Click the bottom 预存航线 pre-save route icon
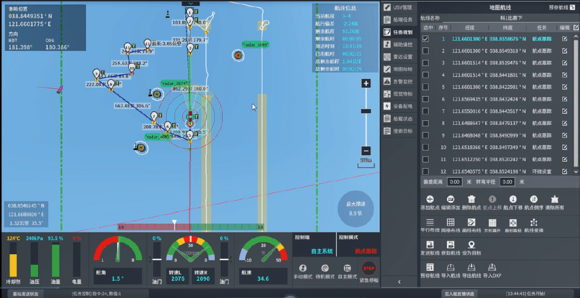This screenshot has height=298, width=580. click(430, 267)
